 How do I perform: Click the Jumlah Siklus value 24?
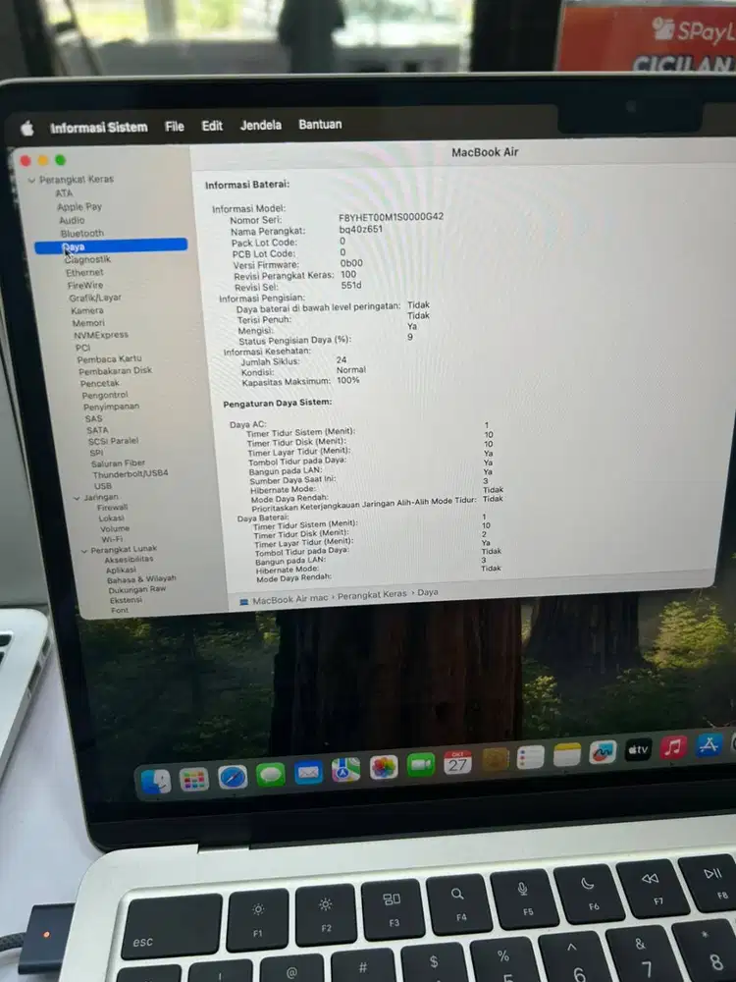pyautogui.click(x=342, y=360)
